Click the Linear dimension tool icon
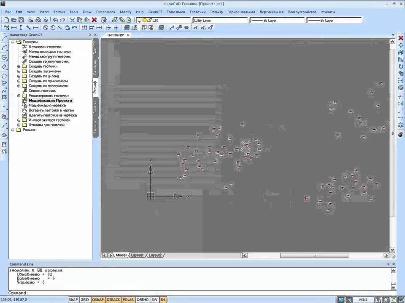Image resolution: width=405 pixels, height=303 pixels. click(x=14, y=28)
